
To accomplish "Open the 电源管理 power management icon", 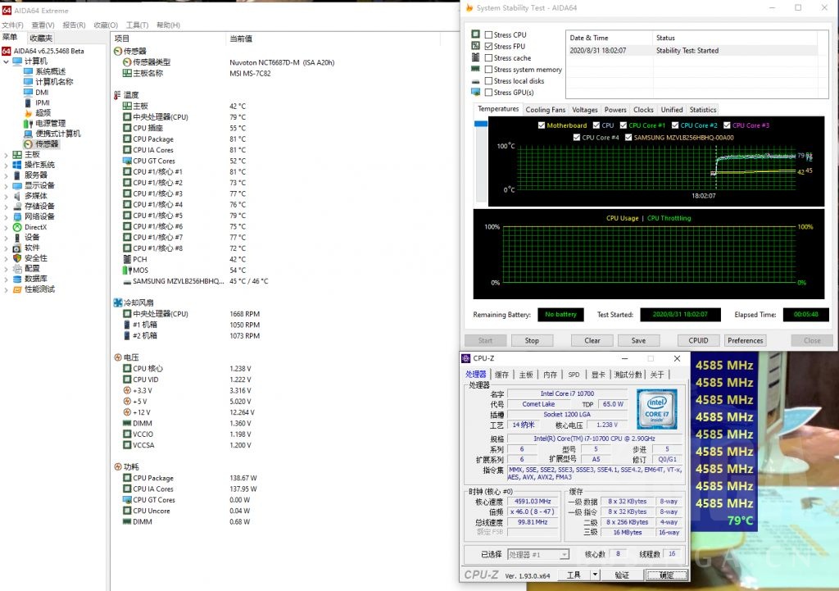I will click(28, 124).
